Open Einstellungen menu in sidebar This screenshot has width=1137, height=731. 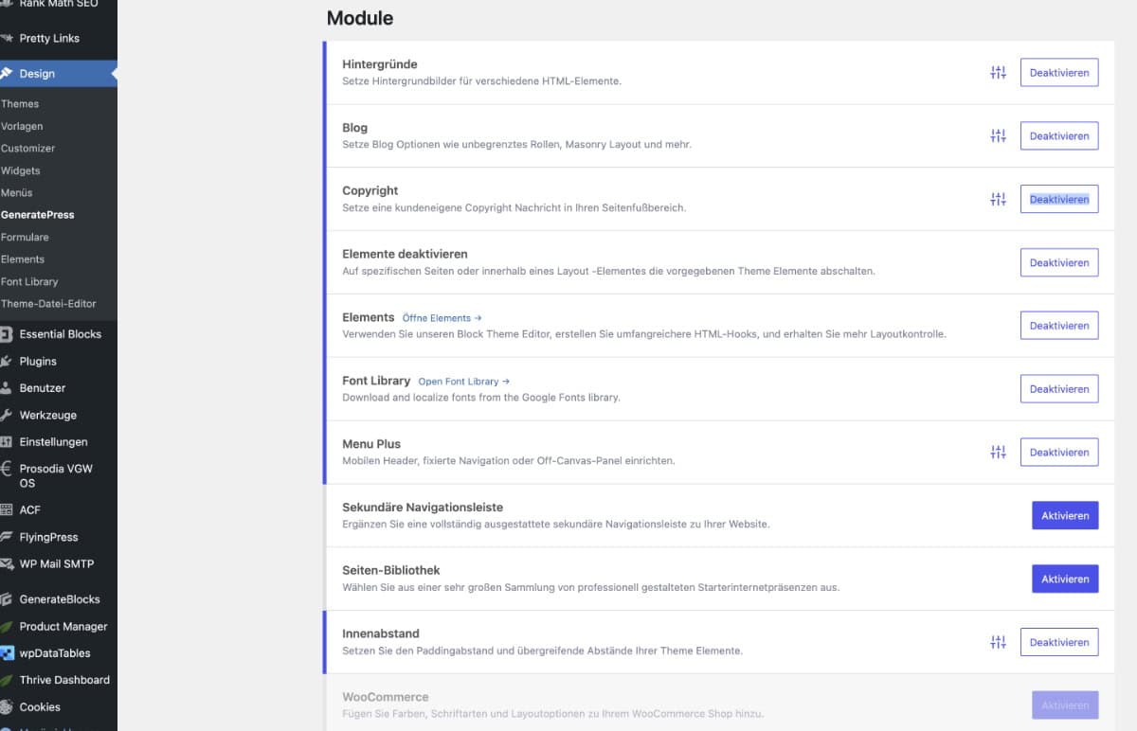(x=53, y=442)
